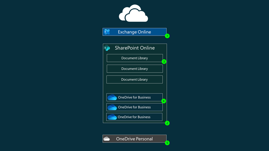
Task: Select the green badge numbered 5
Action: point(167,143)
